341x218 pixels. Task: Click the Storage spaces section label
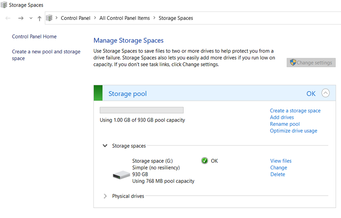tap(129, 146)
